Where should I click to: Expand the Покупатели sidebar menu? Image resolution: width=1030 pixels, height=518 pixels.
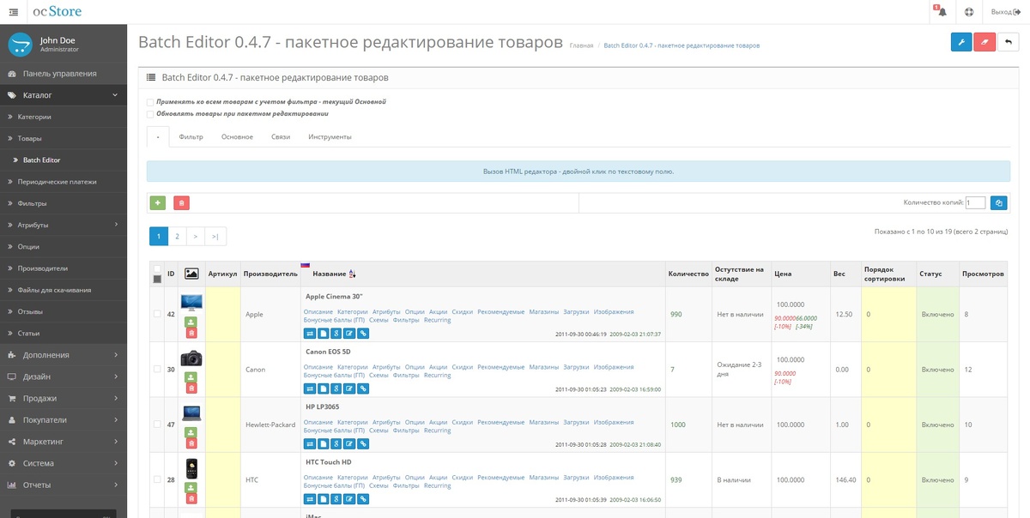click(x=64, y=420)
